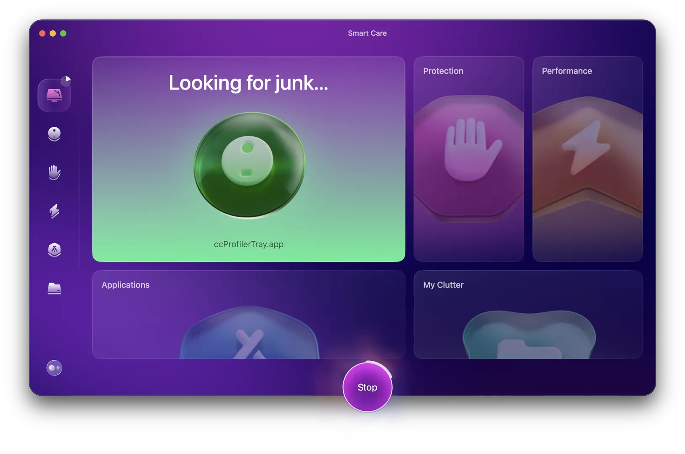Close the window with red button
The height and width of the screenshot is (454, 685).
[x=42, y=34]
